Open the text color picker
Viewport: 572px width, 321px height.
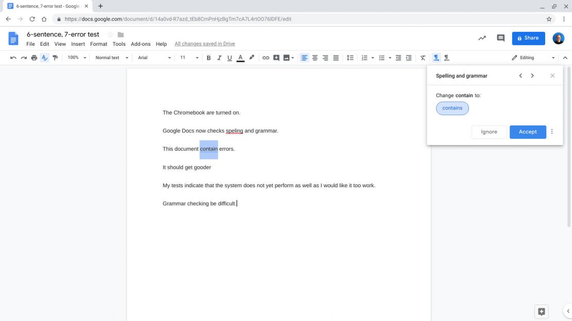click(240, 58)
